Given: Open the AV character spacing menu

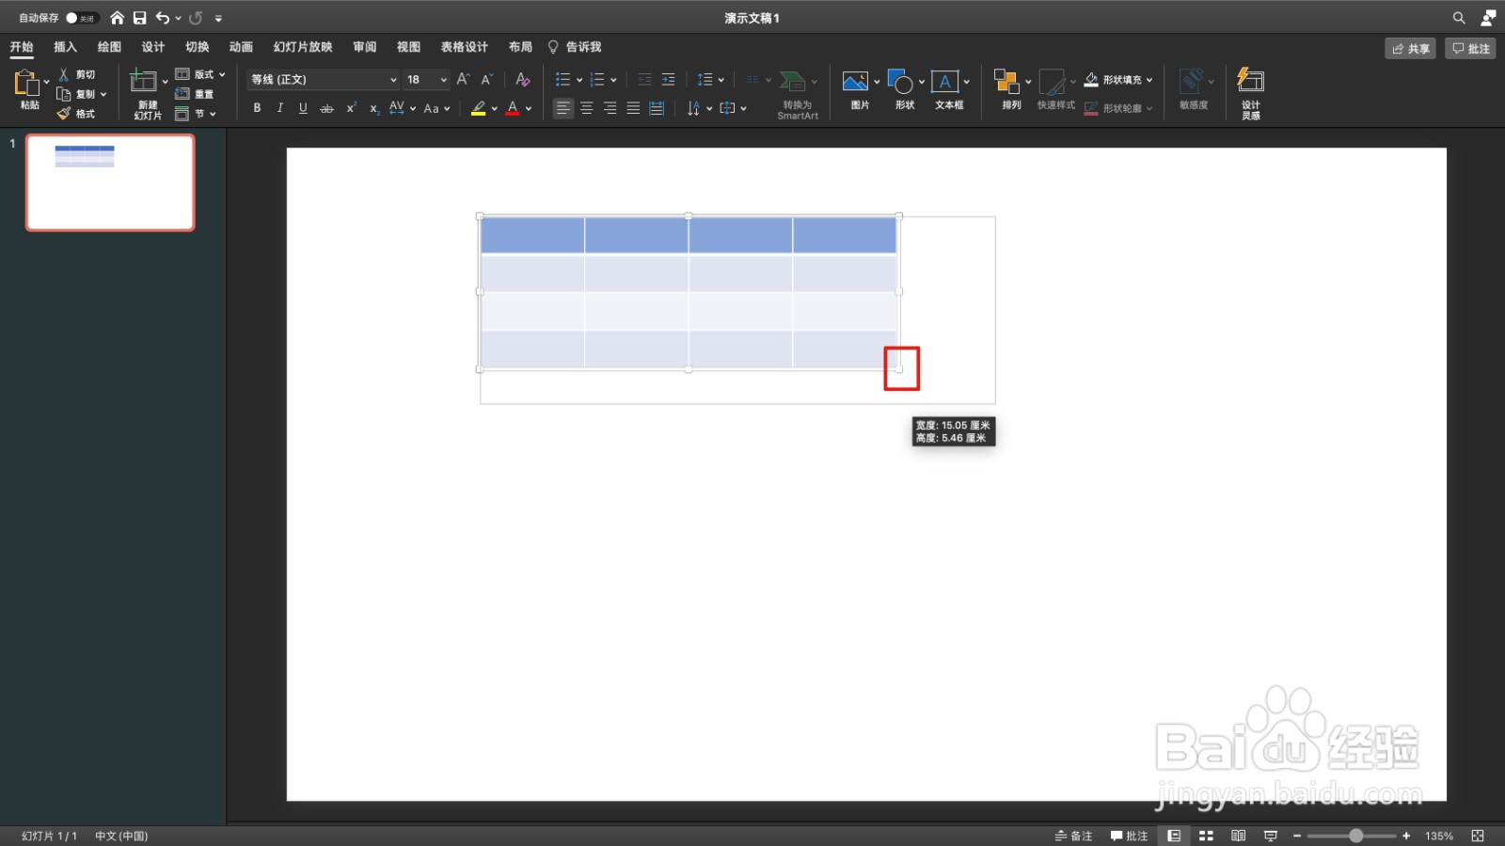Looking at the screenshot, I should (402, 108).
